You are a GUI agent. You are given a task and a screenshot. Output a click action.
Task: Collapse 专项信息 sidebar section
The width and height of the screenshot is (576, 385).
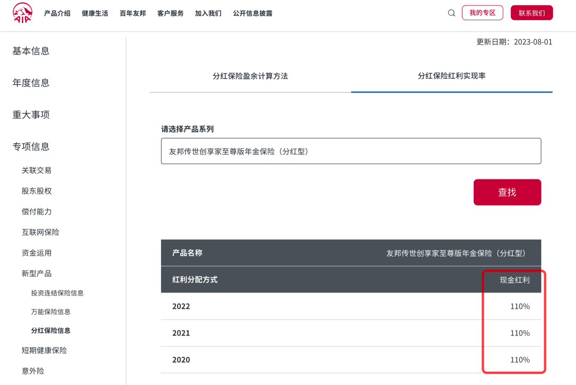tap(31, 146)
